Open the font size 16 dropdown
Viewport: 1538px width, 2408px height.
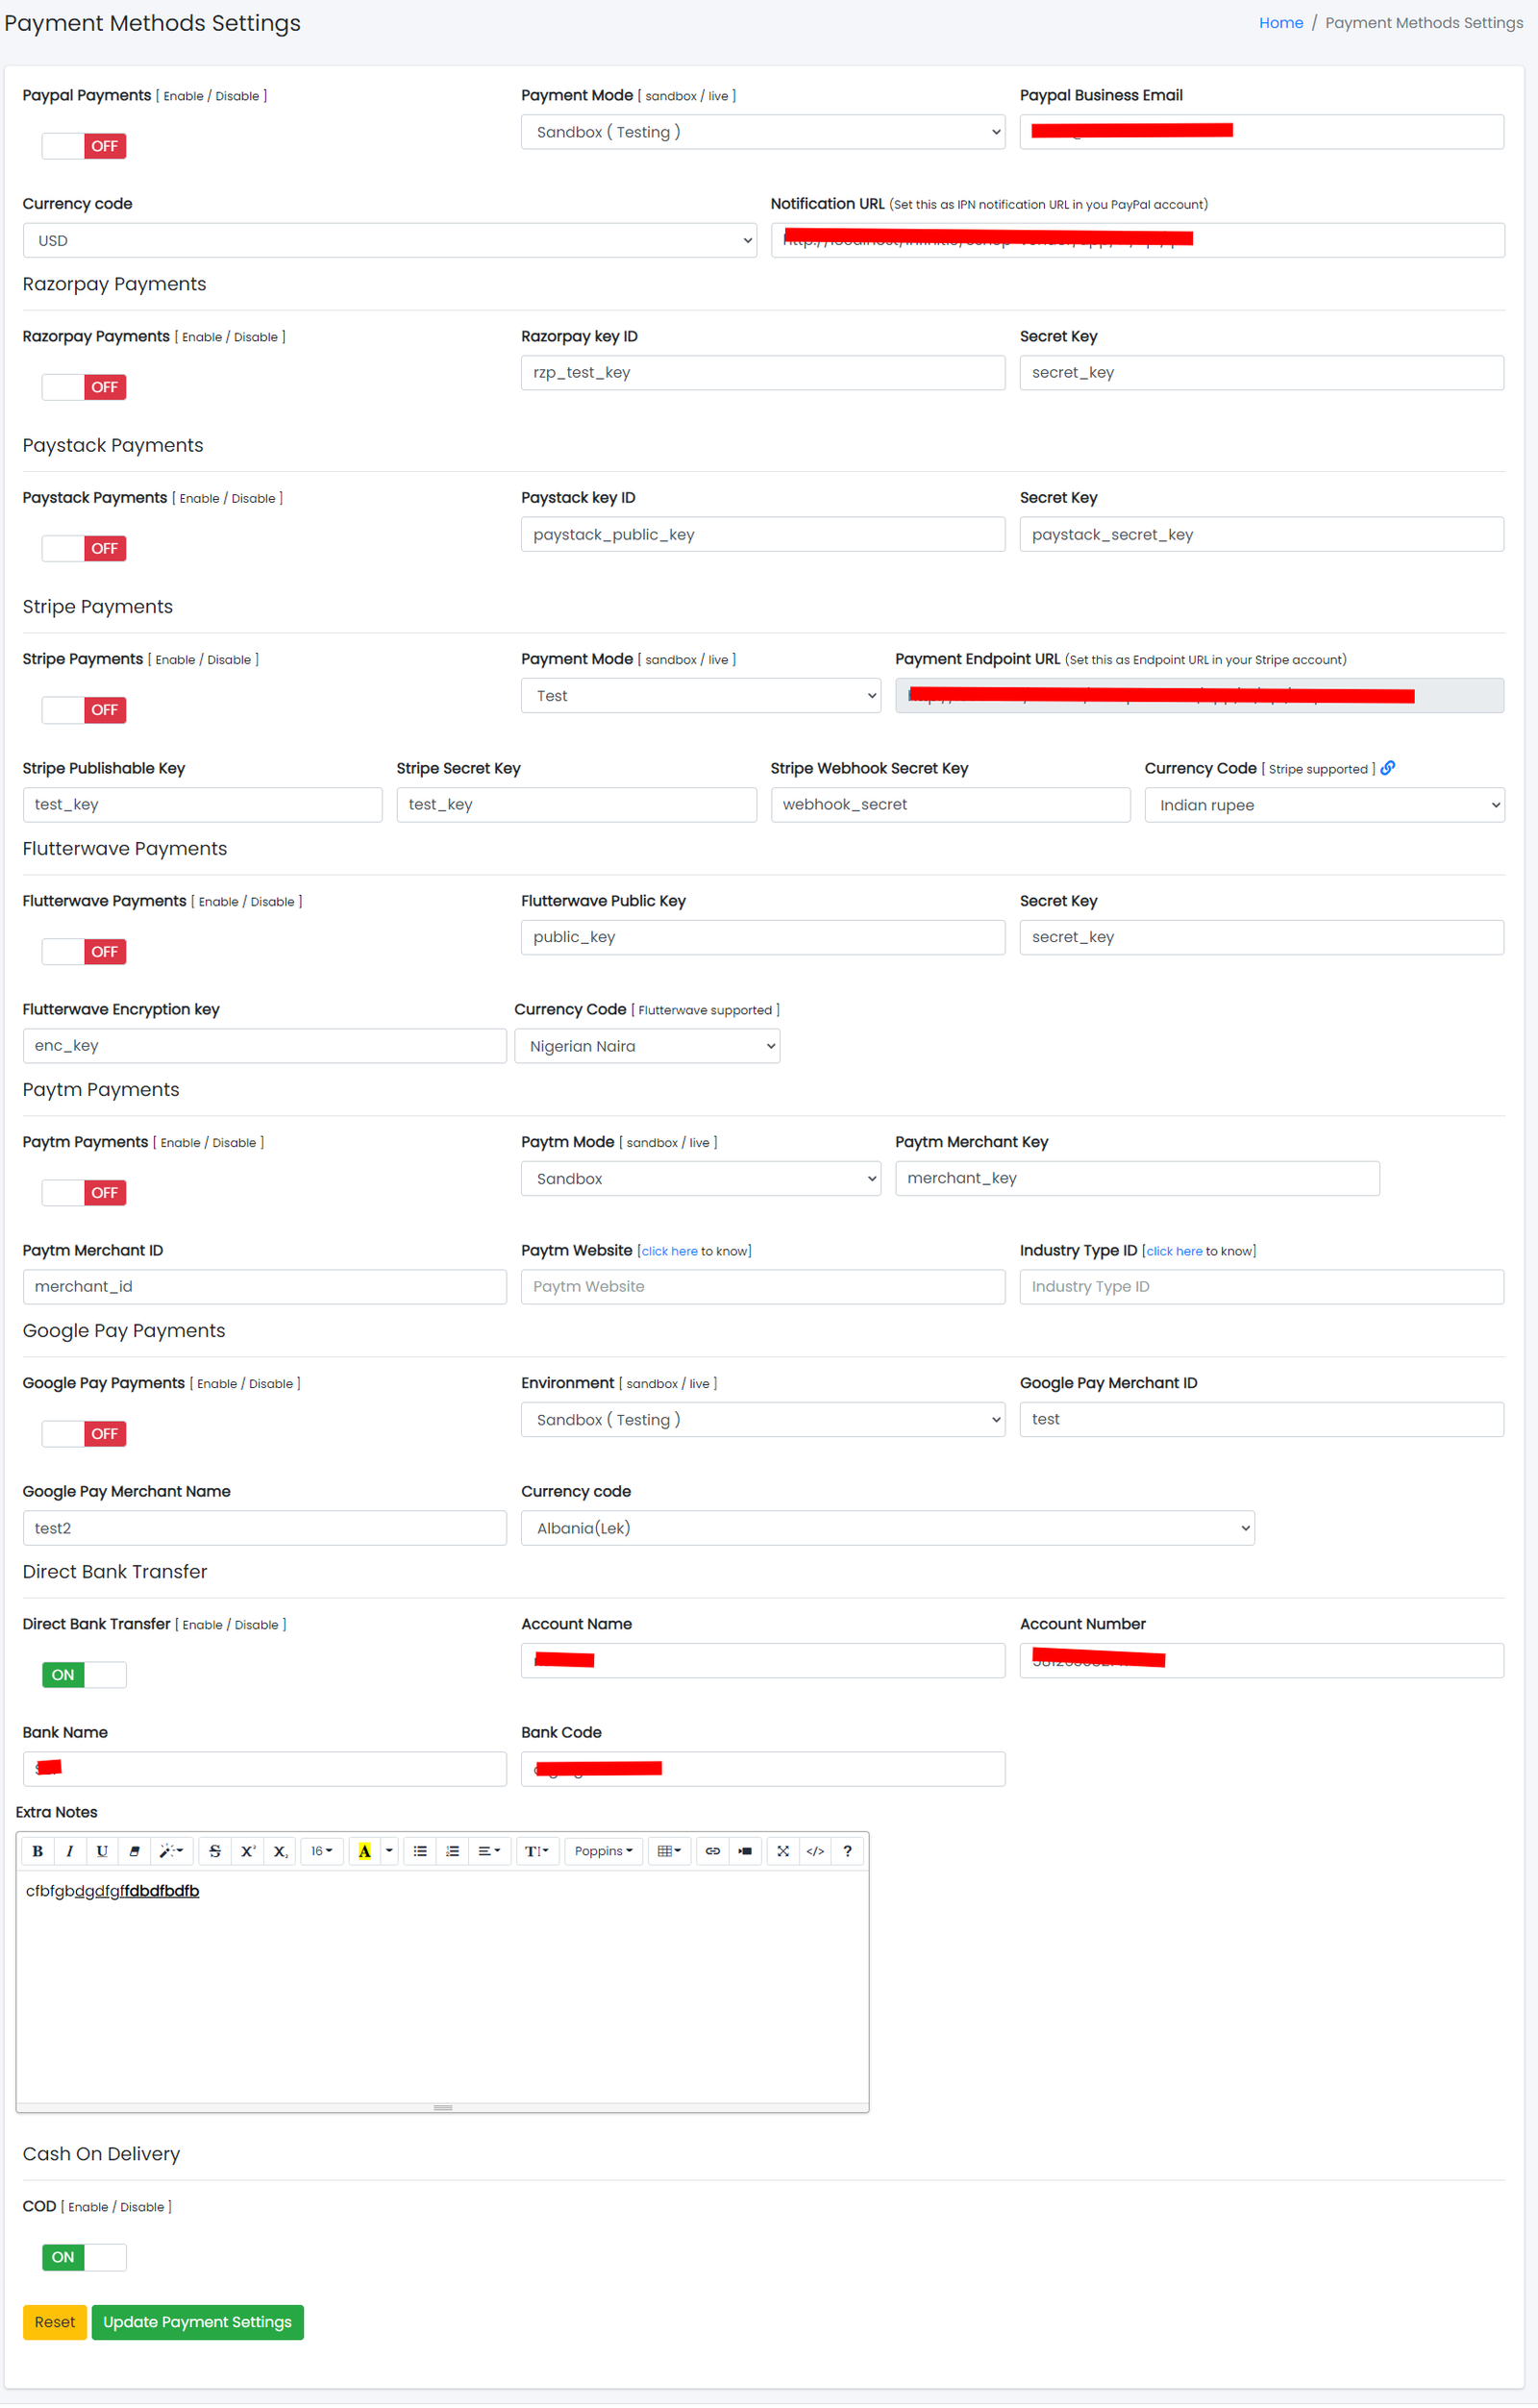click(322, 1851)
